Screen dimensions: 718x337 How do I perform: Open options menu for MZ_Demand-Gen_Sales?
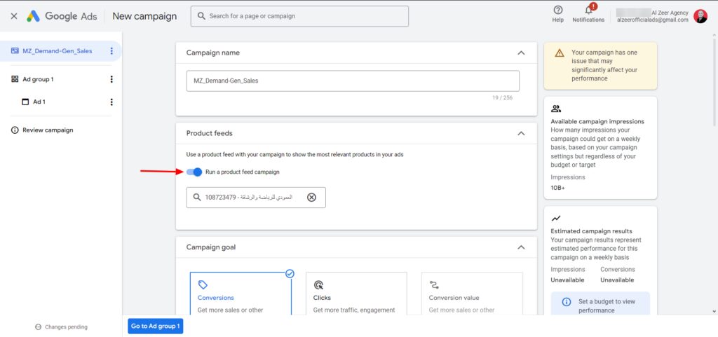(x=111, y=51)
